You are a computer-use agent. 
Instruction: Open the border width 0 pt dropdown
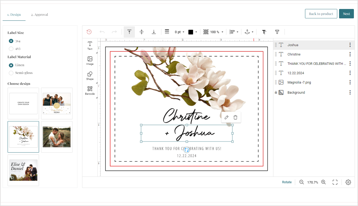(180, 32)
